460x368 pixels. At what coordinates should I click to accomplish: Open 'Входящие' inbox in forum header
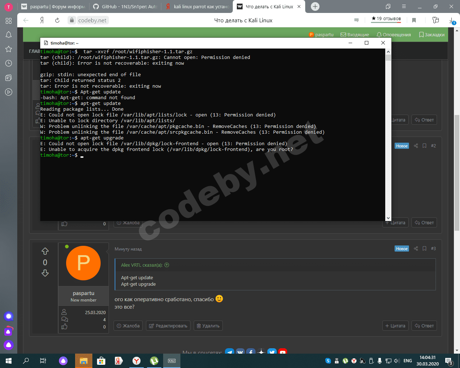(355, 35)
